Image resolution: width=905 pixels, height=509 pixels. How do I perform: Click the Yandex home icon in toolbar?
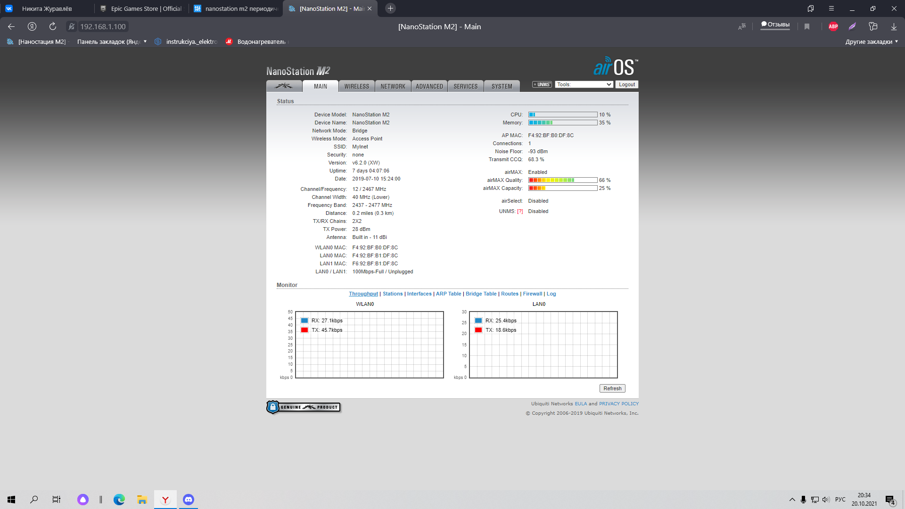32,26
